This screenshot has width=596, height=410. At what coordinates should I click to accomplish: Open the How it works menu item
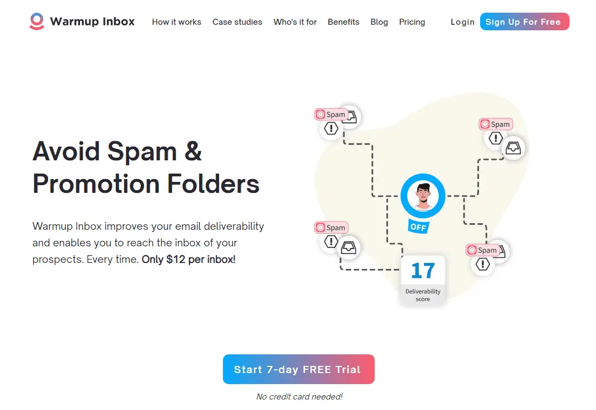coord(177,22)
